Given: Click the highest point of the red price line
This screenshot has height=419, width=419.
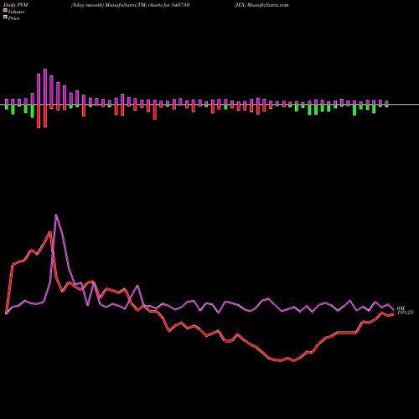Looking at the screenshot, I should tap(50, 231).
